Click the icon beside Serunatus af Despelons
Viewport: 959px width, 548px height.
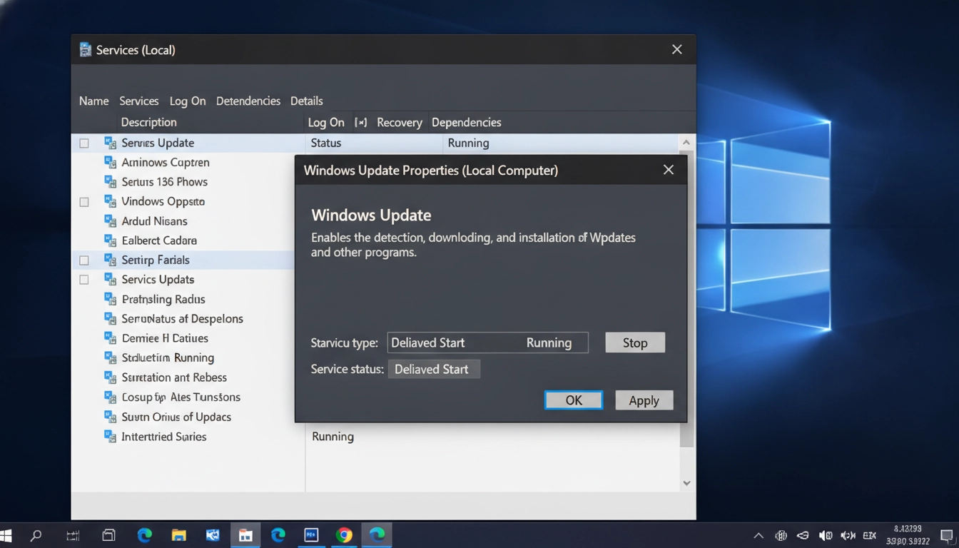(110, 319)
